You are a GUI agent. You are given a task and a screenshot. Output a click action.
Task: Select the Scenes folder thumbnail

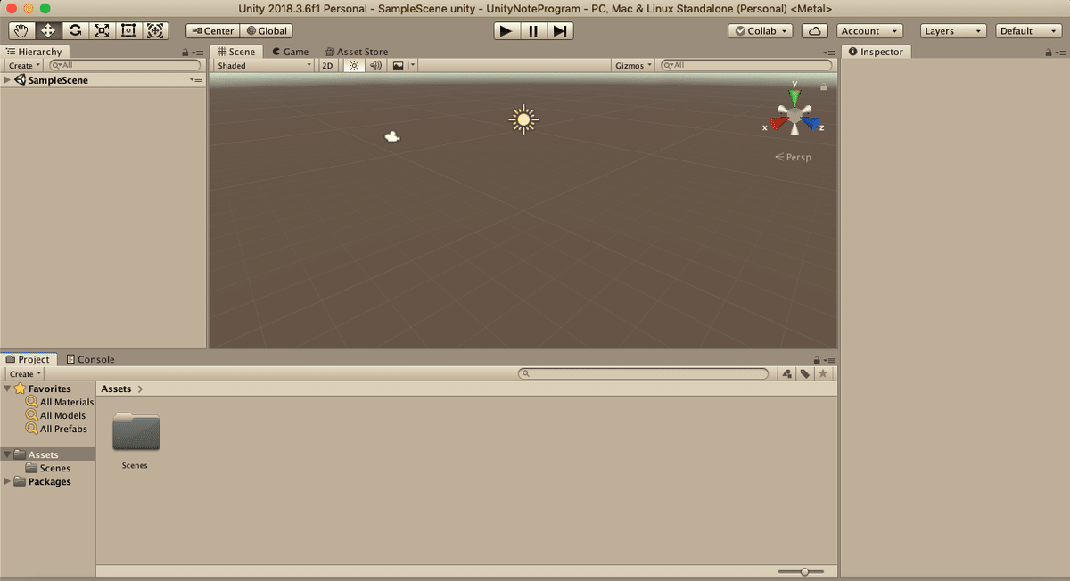point(136,432)
